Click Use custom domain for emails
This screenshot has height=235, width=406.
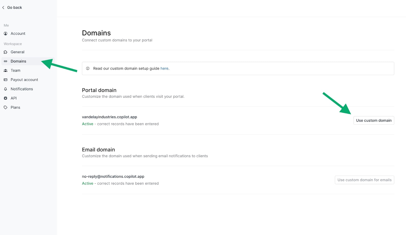pos(364,180)
